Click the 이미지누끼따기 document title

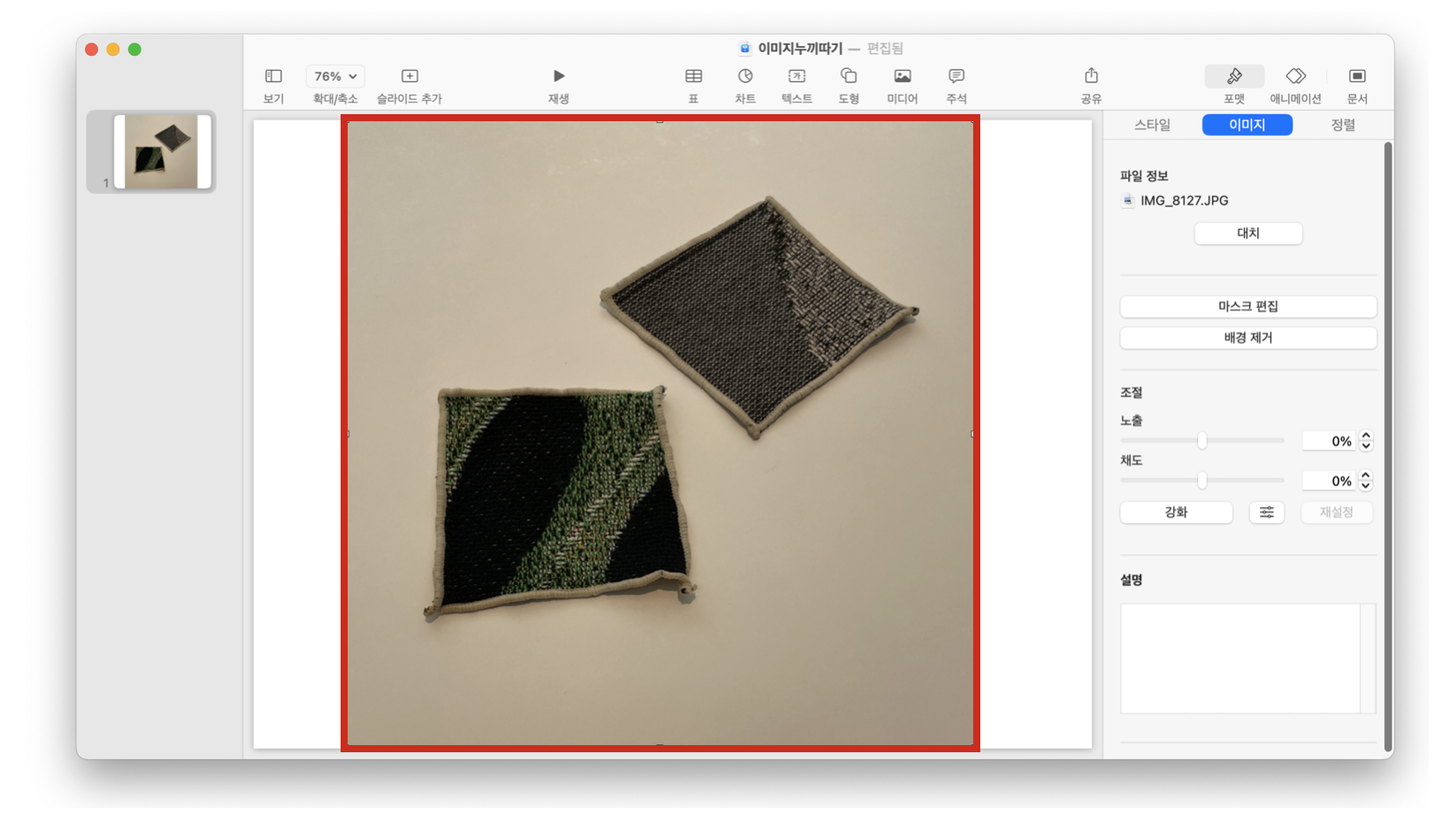(800, 48)
